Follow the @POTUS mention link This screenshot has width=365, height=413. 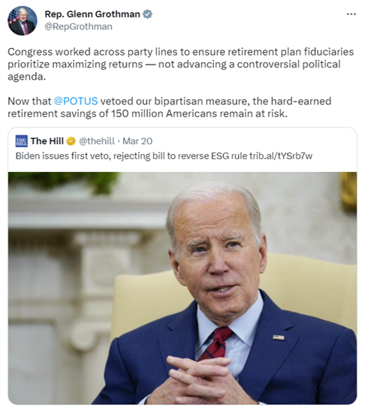pyautogui.click(x=76, y=101)
